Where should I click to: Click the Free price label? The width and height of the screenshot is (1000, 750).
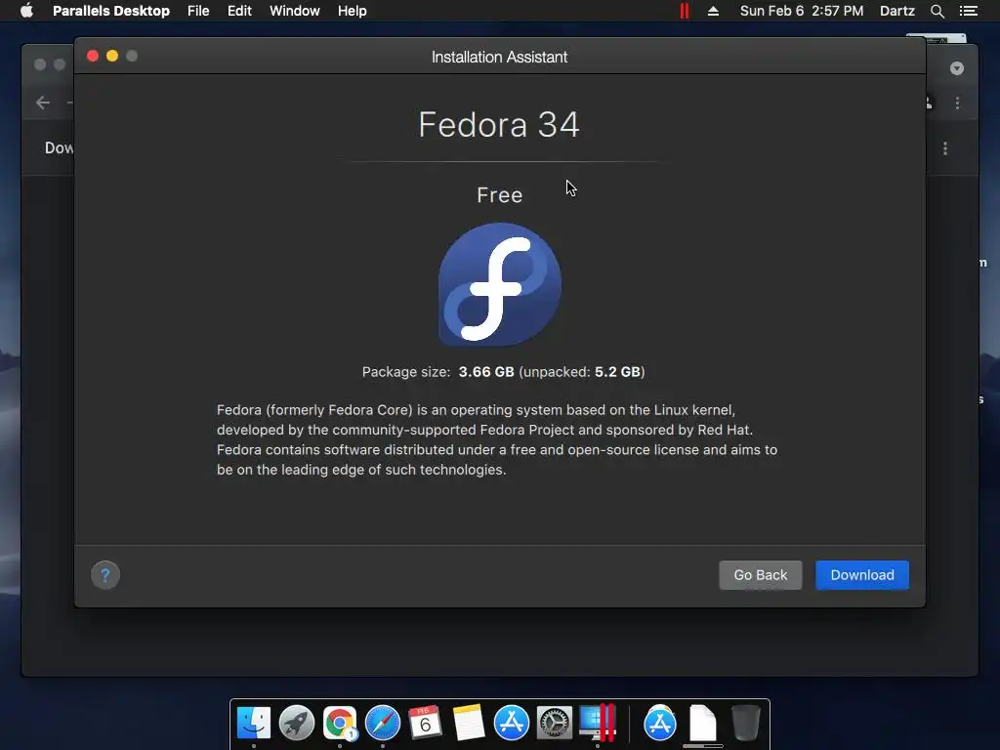click(x=499, y=195)
